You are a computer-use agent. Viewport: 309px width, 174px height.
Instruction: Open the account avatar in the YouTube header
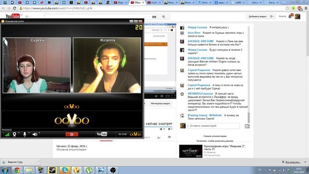pos(297,16)
